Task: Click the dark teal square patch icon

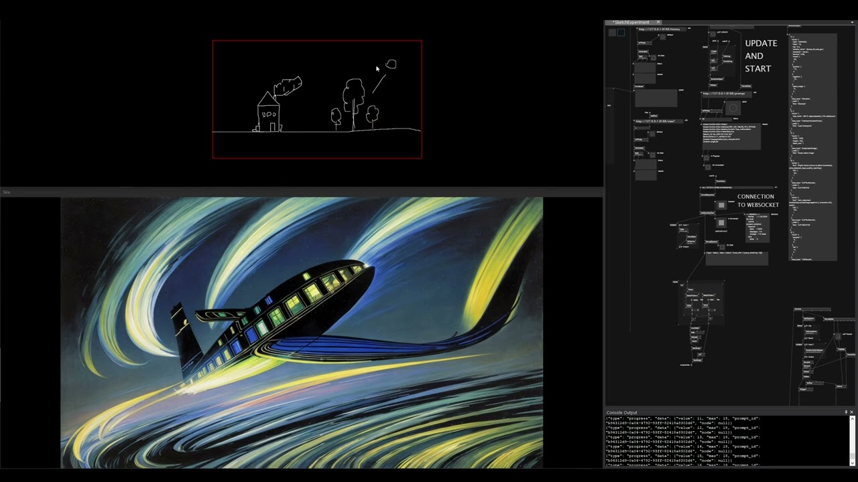Action: tap(621, 32)
